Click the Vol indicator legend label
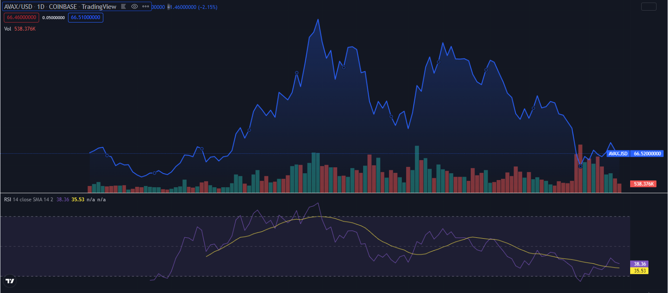 click(x=8, y=29)
